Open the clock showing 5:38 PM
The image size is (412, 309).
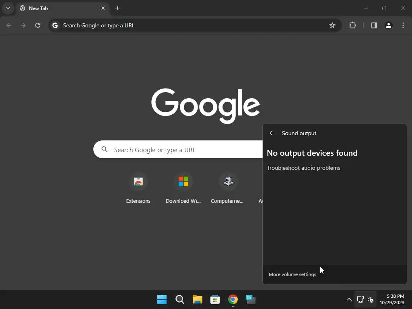tap(392, 299)
